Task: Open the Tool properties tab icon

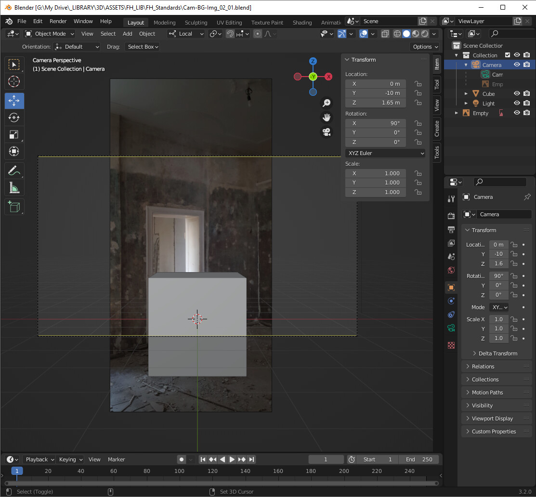Action: click(x=451, y=199)
